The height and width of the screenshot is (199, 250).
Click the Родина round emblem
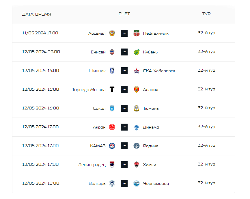pyautogui.click(x=137, y=146)
